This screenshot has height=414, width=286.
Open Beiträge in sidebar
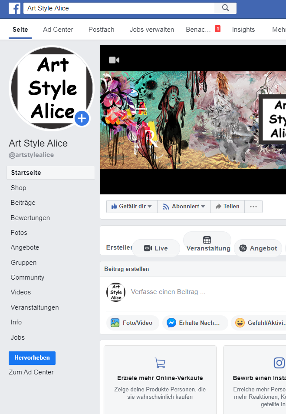coord(23,203)
